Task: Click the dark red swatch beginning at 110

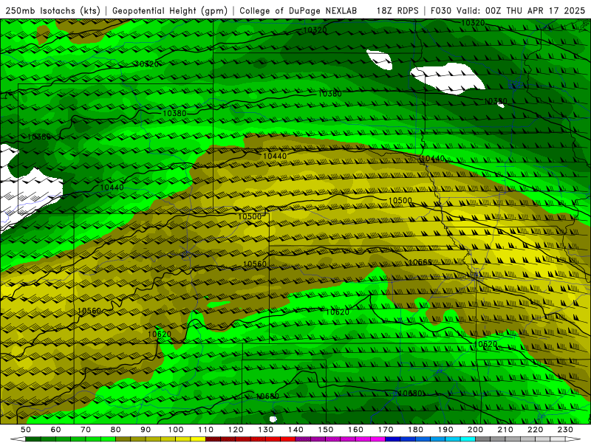Action: tap(213, 439)
